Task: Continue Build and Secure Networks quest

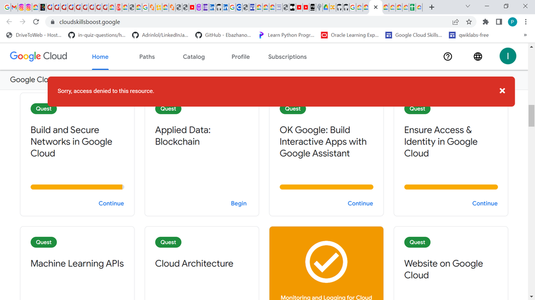Action: click(x=111, y=203)
